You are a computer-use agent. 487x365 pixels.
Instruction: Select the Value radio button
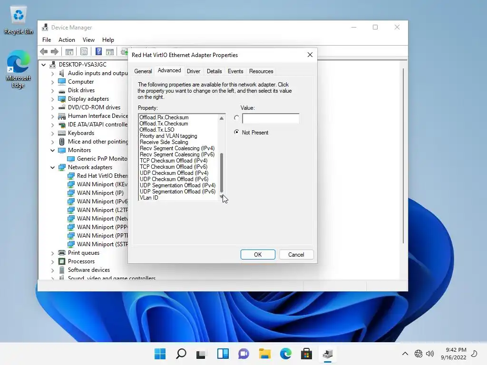coord(237,118)
